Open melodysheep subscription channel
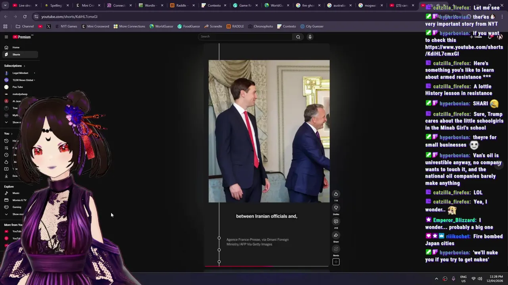 click(19, 94)
